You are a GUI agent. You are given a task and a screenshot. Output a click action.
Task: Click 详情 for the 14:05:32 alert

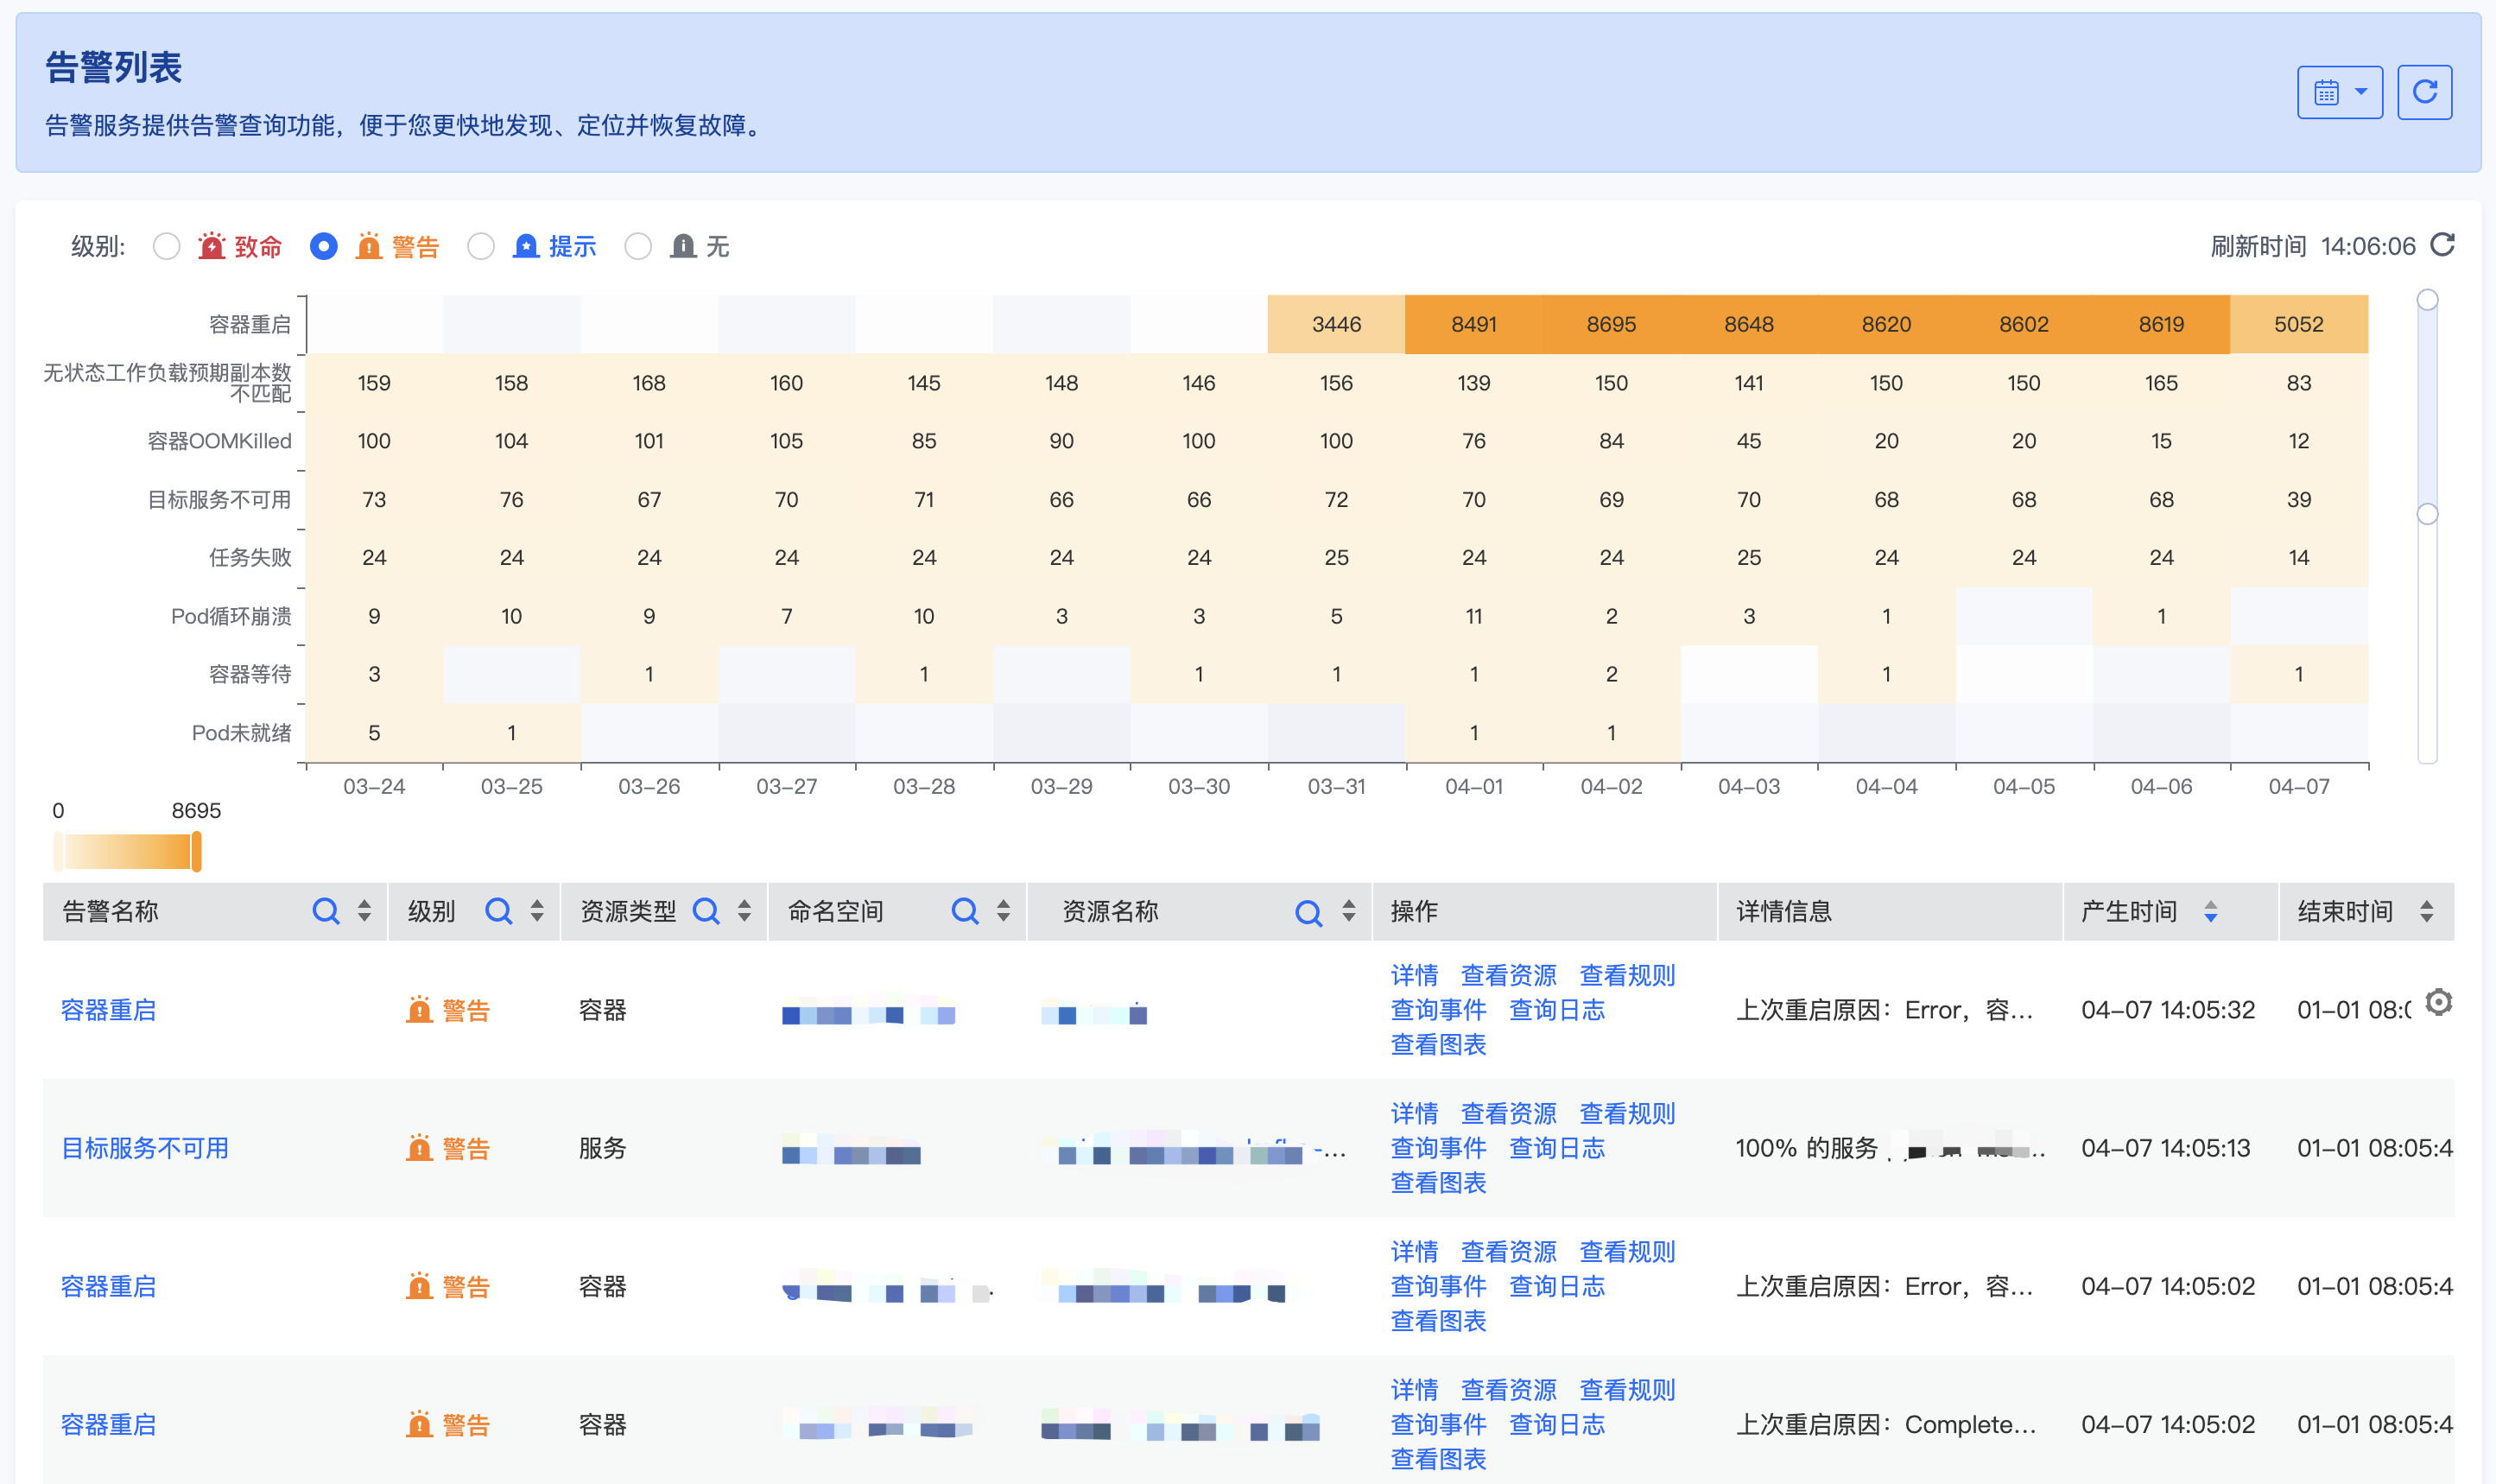(1415, 975)
